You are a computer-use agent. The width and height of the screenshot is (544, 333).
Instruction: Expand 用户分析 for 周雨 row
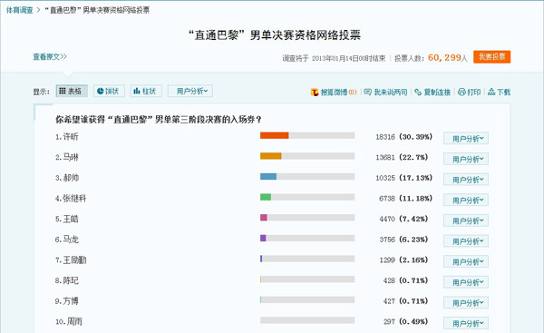point(466,323)
